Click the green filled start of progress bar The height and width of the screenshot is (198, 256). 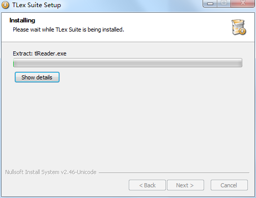(14, 64)
